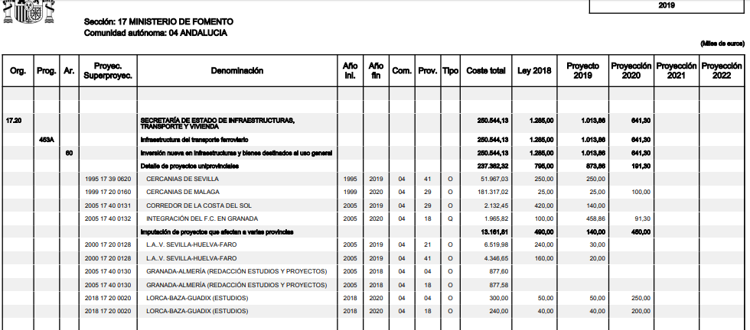The height and width of the screenshot is (330, 750).
Task: Click the 'Denominación' column header
Action: pyautogui.click(x=236, y=71)
